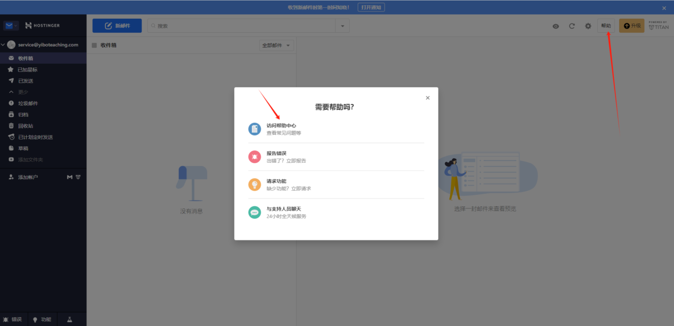Click the red bug icon in the help dialog
674x326 pixels.
pyautogui.click(x=255, y=157)
